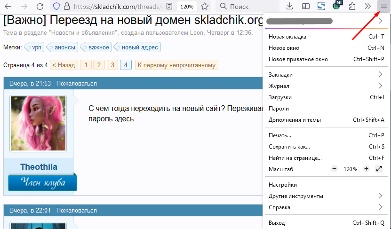Close the hamburger application menu

(x=383, y=7)
